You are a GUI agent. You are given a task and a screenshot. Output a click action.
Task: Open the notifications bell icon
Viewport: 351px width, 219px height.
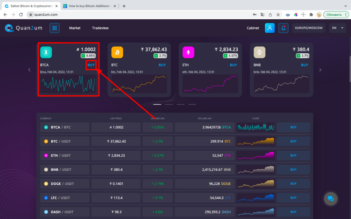[x=283, y=28]
